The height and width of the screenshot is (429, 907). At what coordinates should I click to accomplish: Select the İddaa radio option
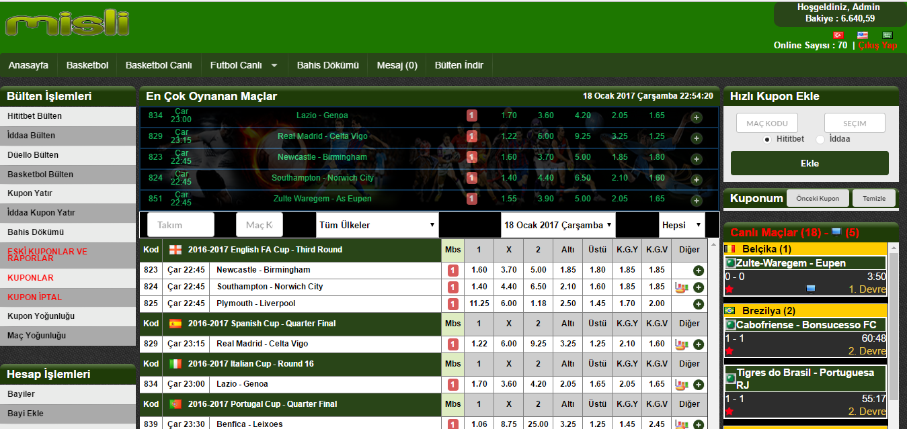point(820,139)
